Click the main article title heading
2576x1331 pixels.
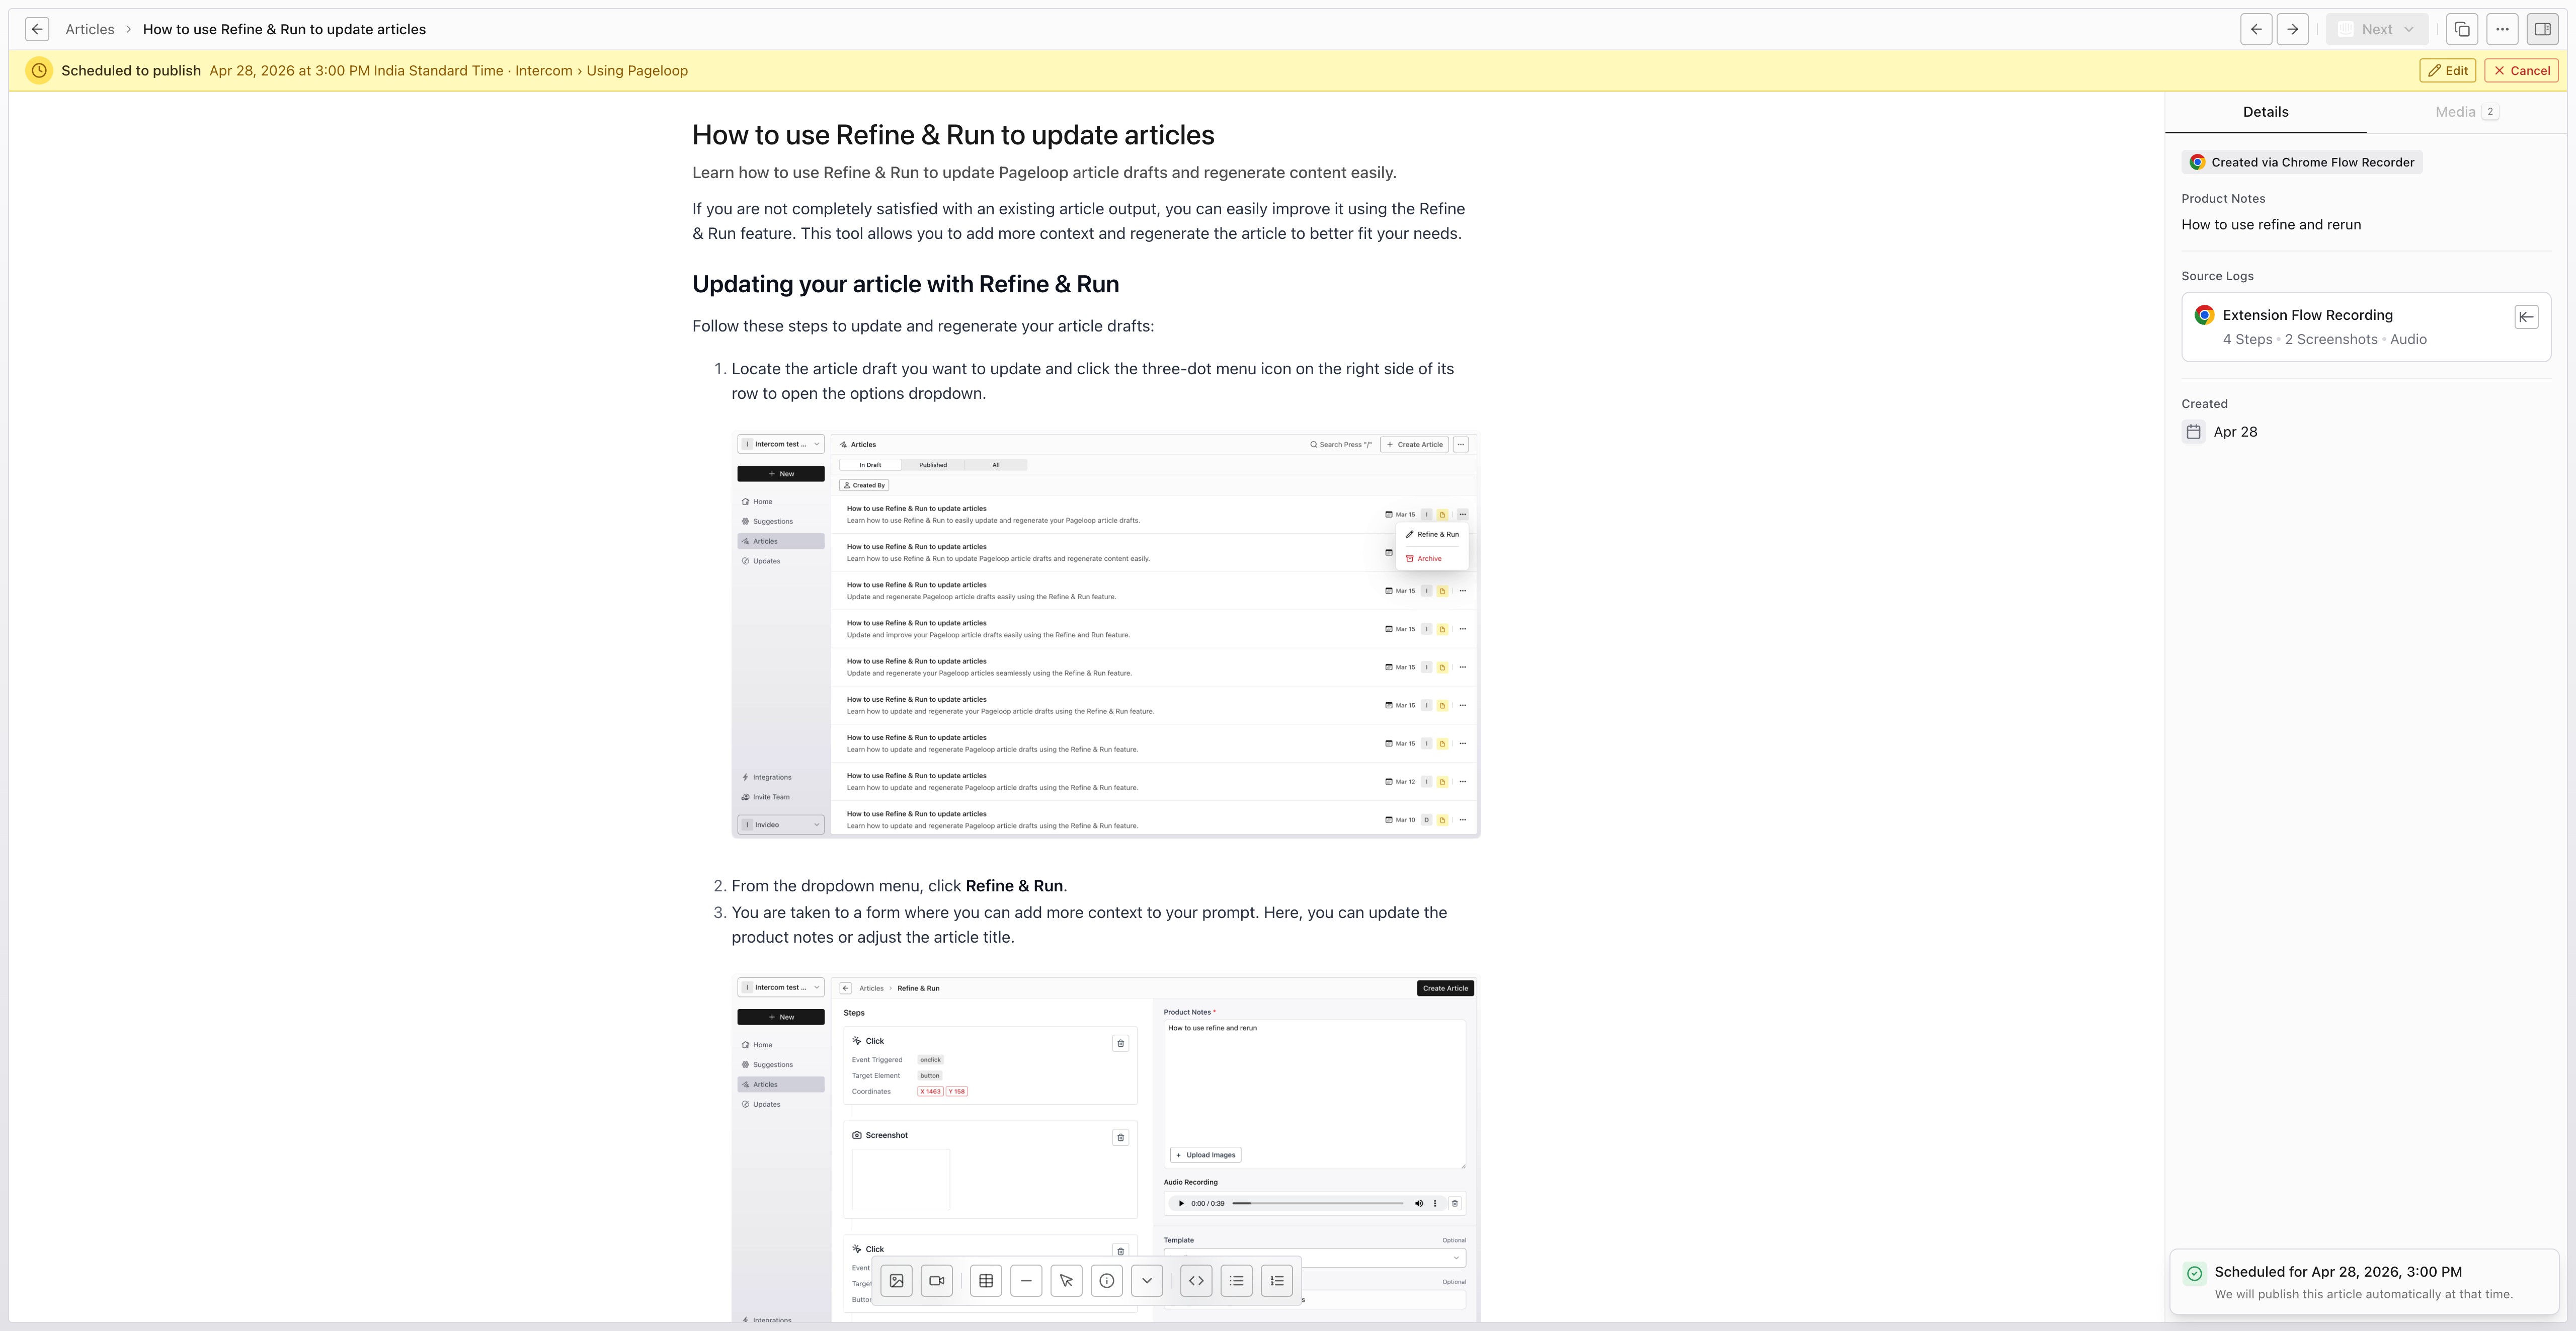[953, 135]
